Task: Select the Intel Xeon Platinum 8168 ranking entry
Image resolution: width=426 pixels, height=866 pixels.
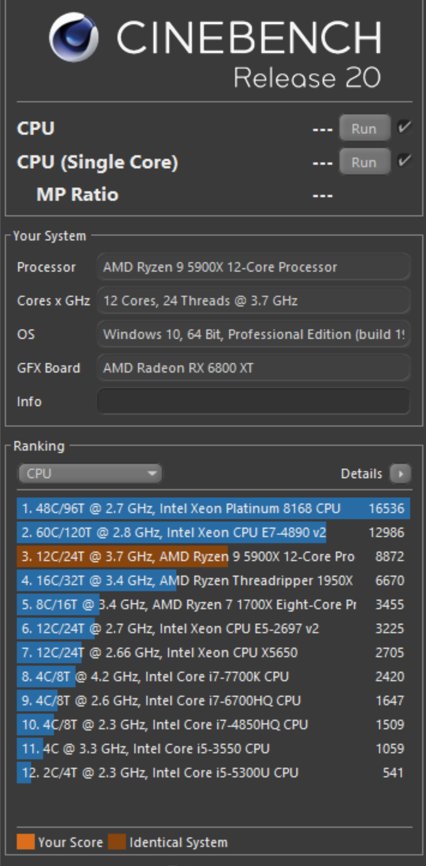Action: coord(213,508)
